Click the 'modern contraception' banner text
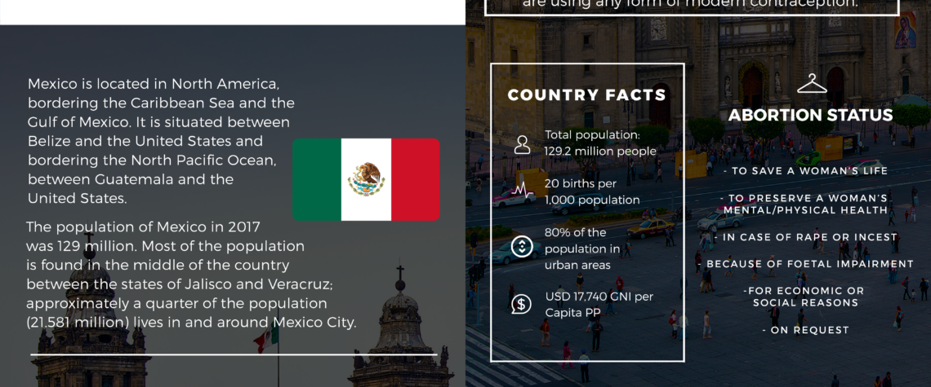 coord(690,4)
